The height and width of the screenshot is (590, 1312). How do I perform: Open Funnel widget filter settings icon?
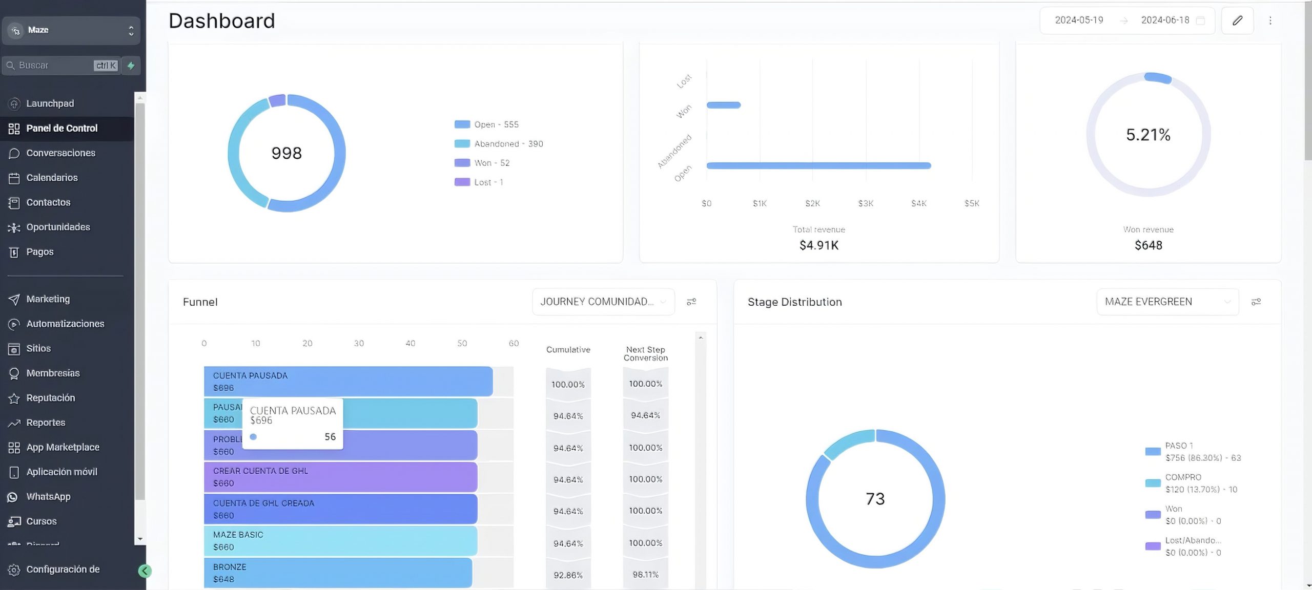[x=691, y=302]
